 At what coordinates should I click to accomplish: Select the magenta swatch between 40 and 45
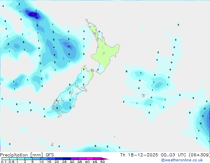click(90, 159)
